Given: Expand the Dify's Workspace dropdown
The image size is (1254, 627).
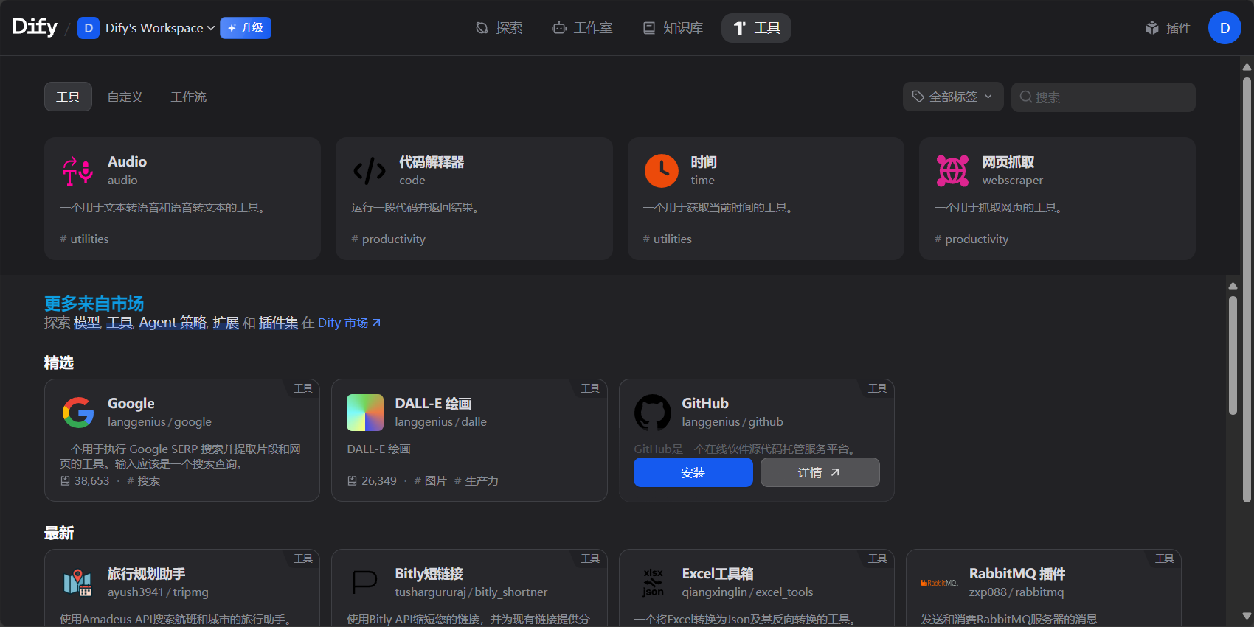Looking at the screenshot, I should pos(160,28).
